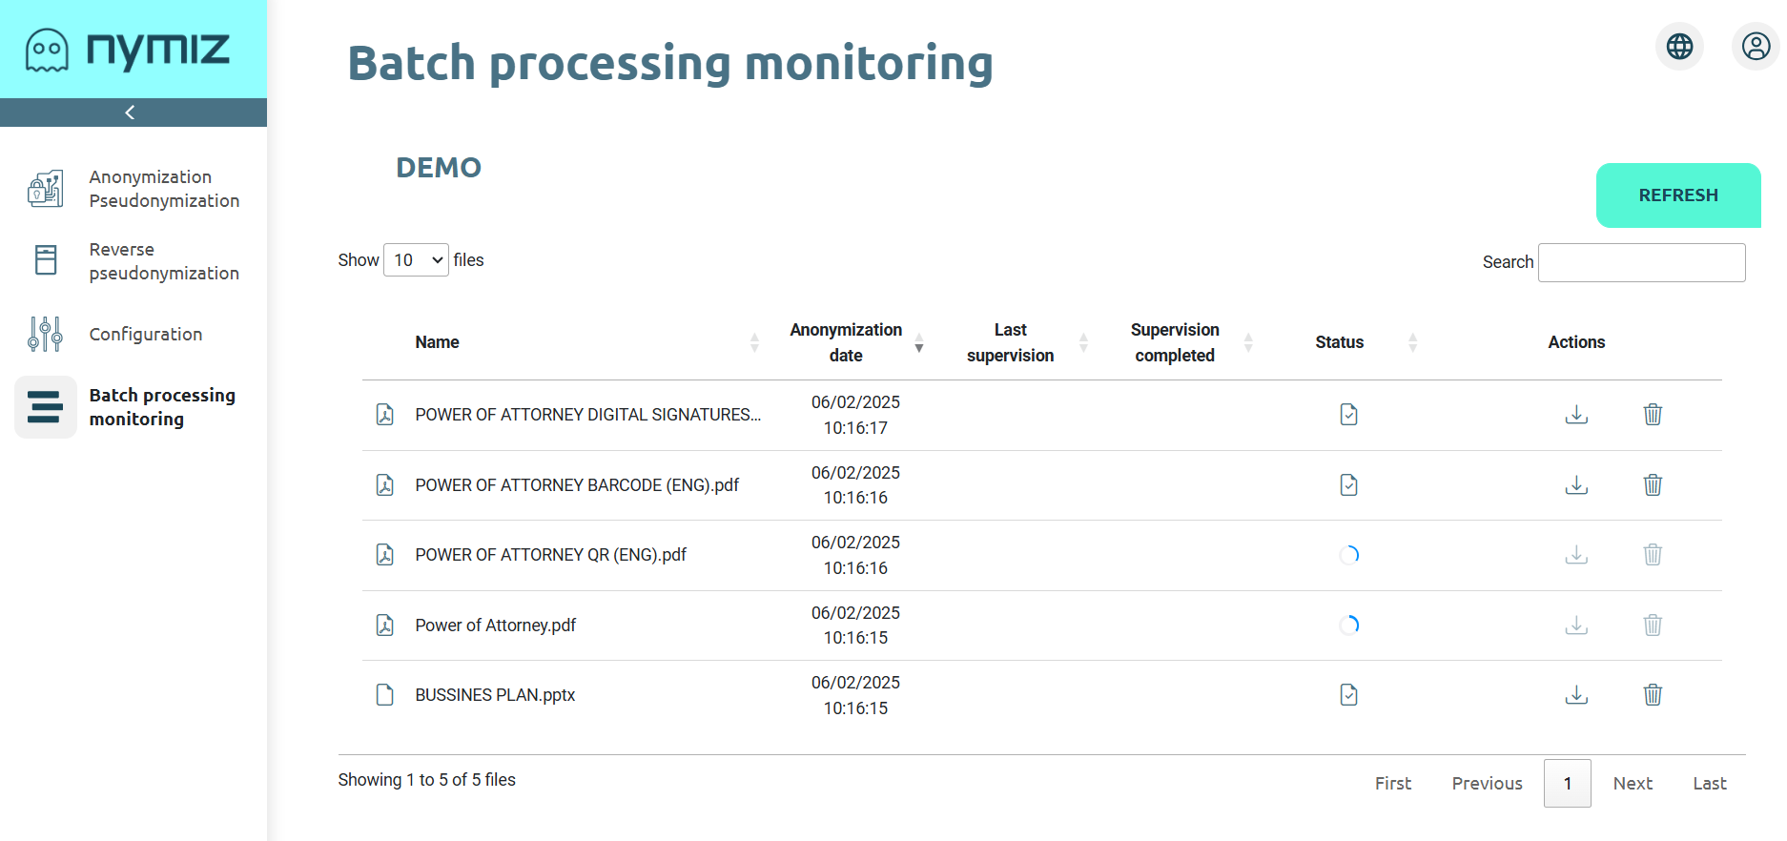Sort table by Anonymization date

click(846, 342)
